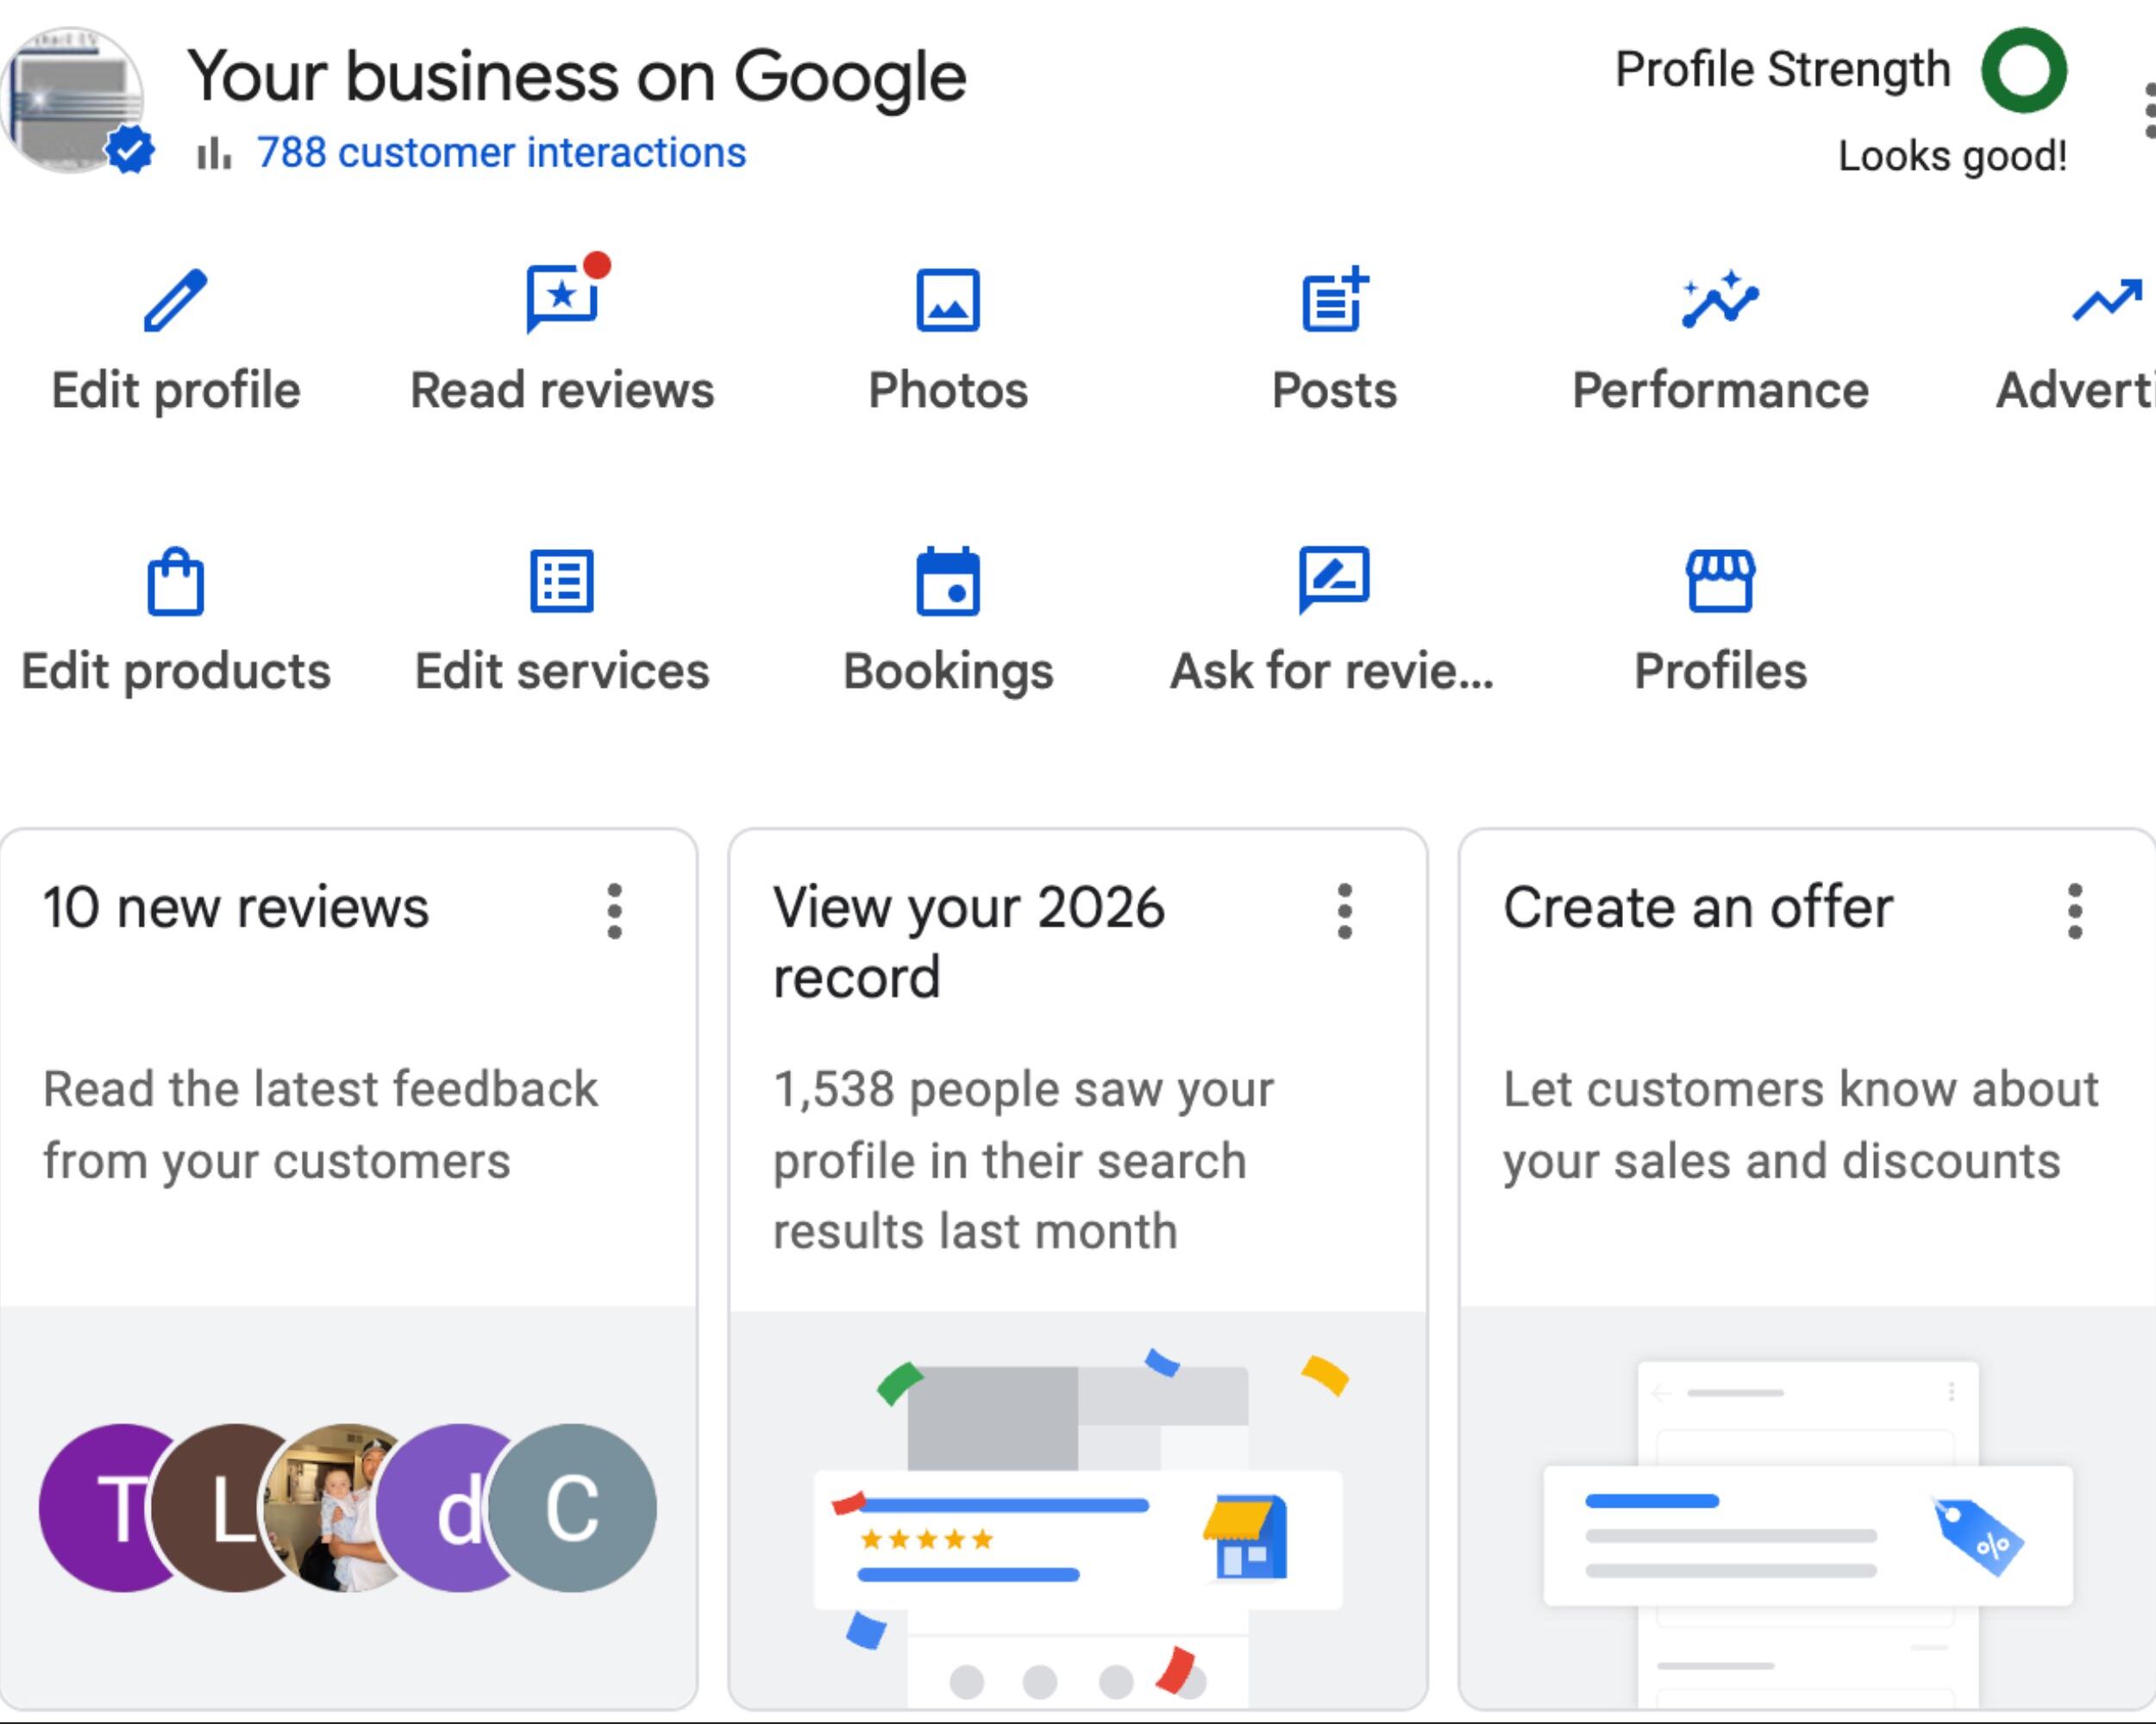Image resolution: width=2156 pixels, height=1724 pixels.
Task: Click the bar chart icon beside customer interactions
Action: (214, 154)
